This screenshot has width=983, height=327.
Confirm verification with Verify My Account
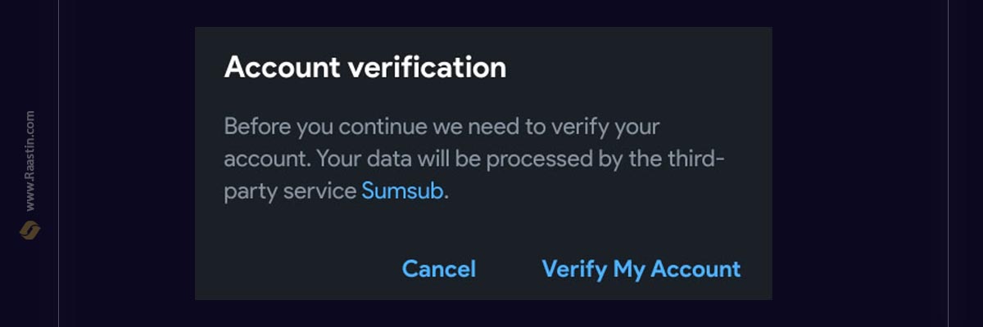pyautogui.click(x=641, y=268)
